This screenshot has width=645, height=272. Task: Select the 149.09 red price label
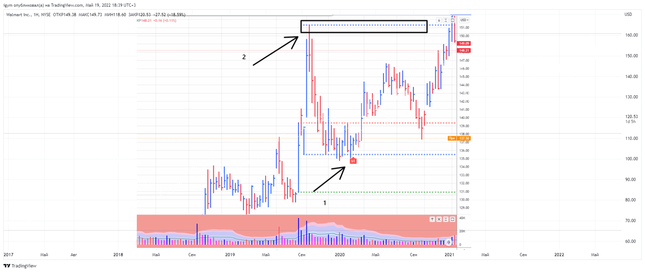pyautogui.click(x=464, y=44)
